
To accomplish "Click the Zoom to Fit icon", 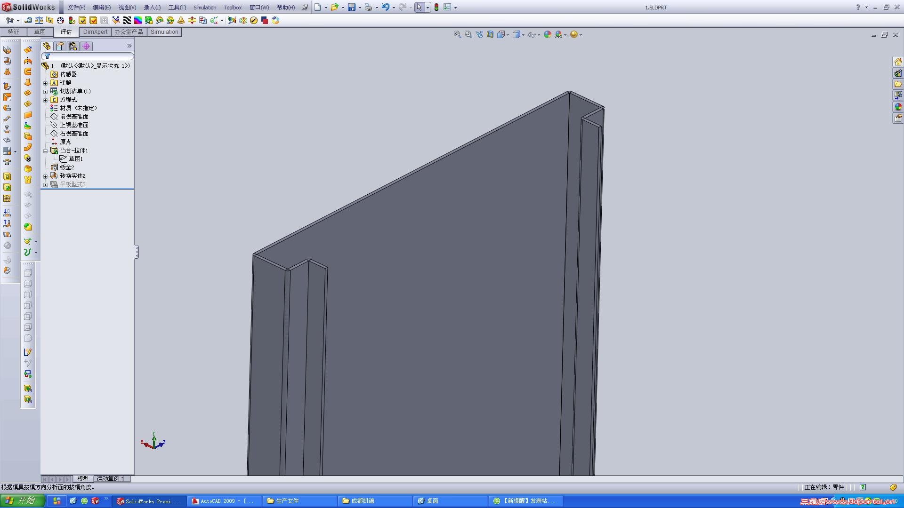I will click(x=457, y=34).
